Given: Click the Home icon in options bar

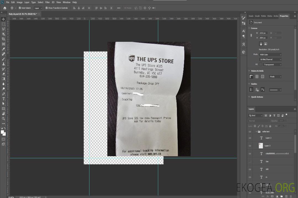Looking at the screenshot, I should click(x=5, y=8).
